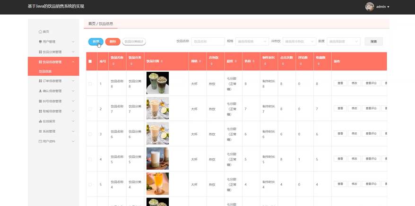Select row 5 checkbox

[90, 184]
